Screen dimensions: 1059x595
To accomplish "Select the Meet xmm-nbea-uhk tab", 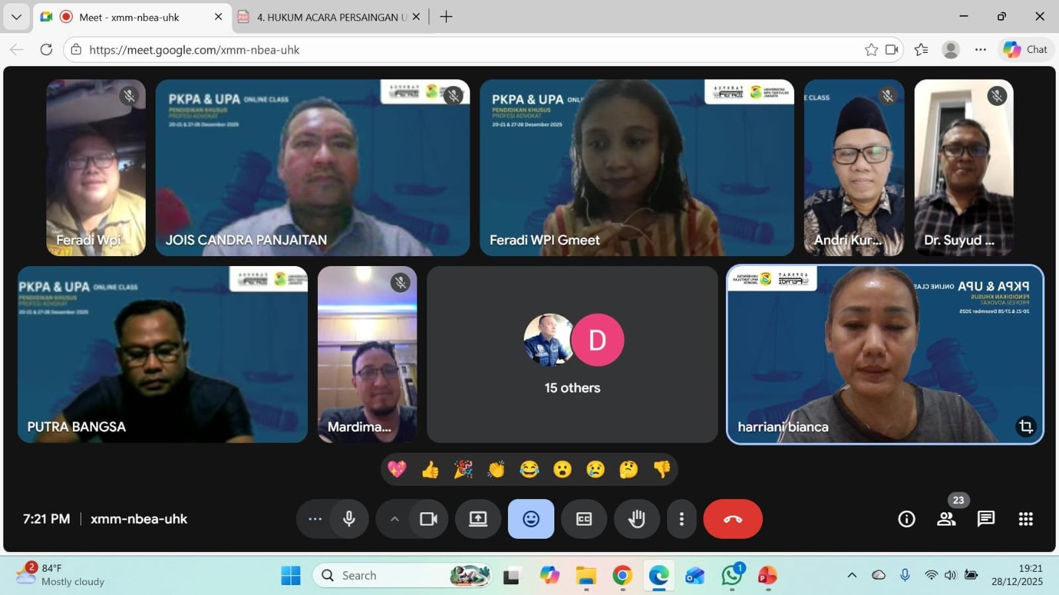I will click(129, 17).
